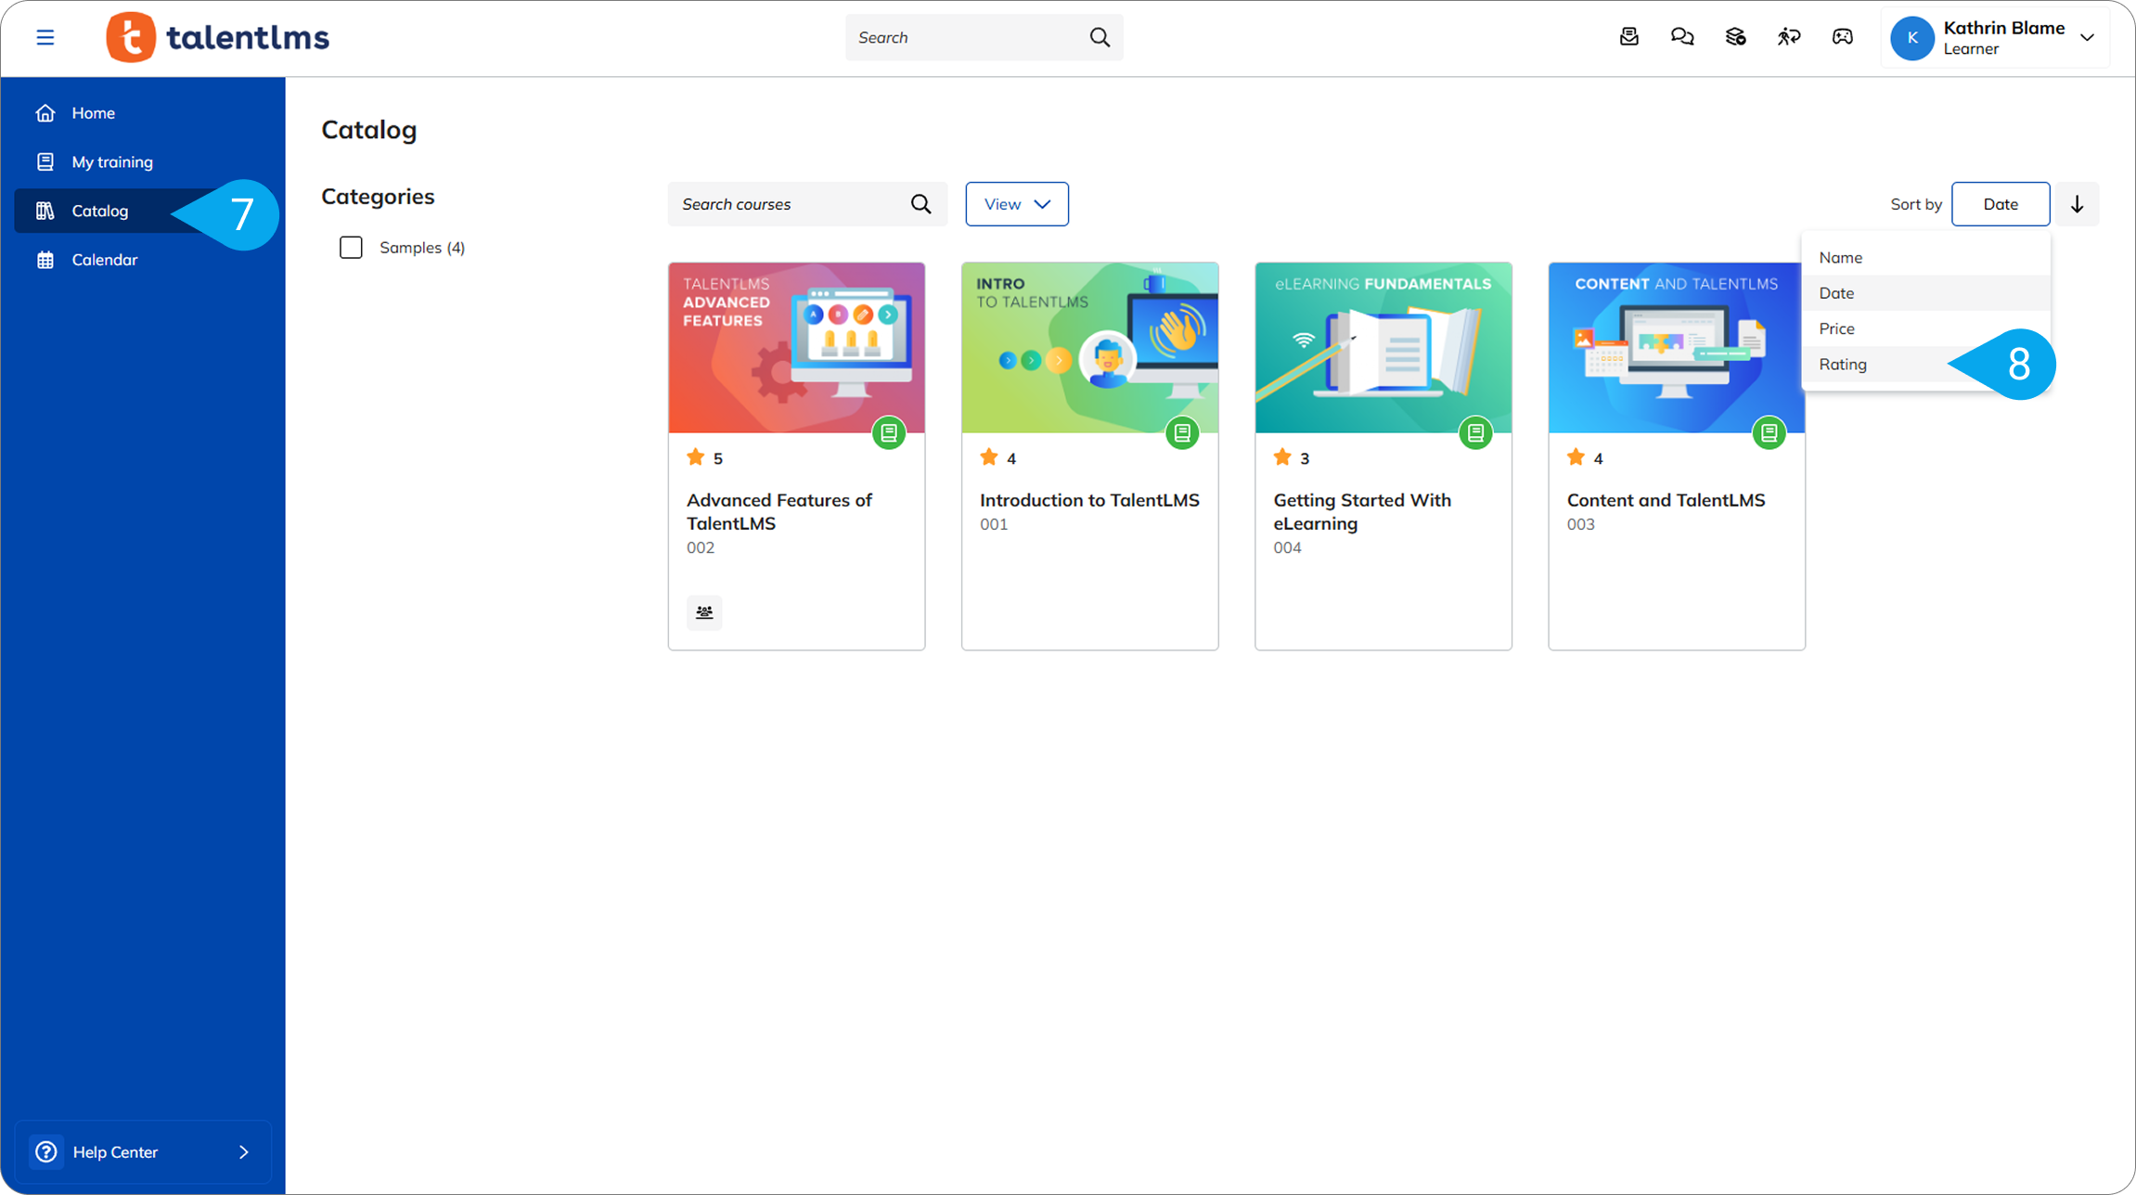The image size is (2136, 1195).
Task: Click the top bar search magnifier icon
Action: tap(1100, 37)
